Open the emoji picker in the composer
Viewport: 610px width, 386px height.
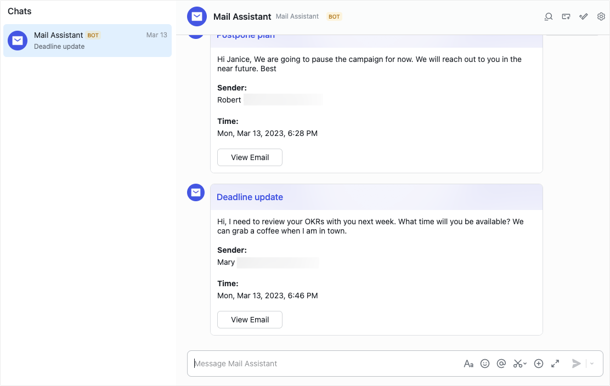point(485,364)
